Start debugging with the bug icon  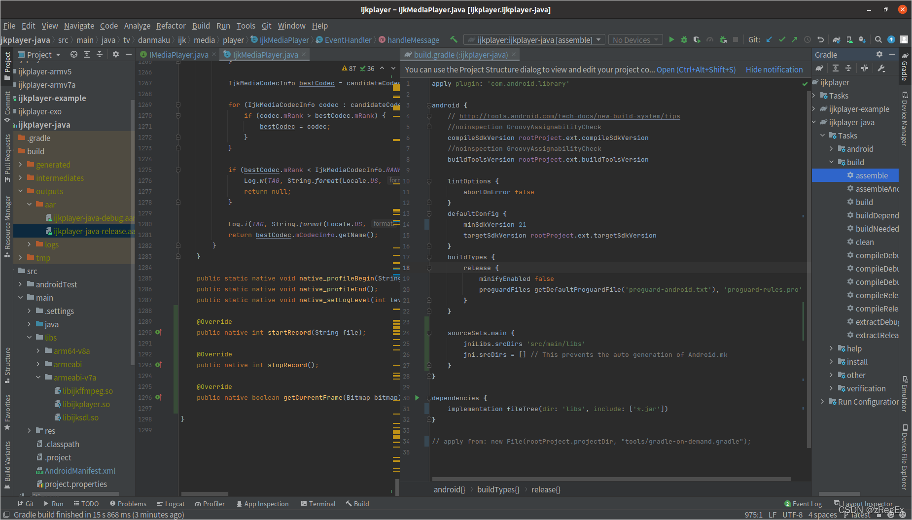click(684, 39)
